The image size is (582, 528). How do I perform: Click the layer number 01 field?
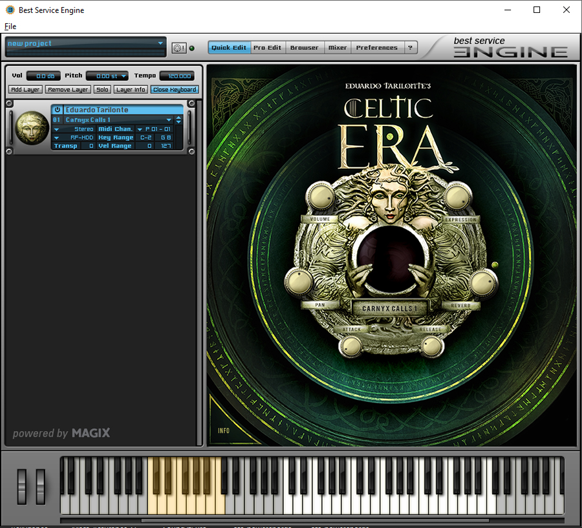[x=57, y=120]
